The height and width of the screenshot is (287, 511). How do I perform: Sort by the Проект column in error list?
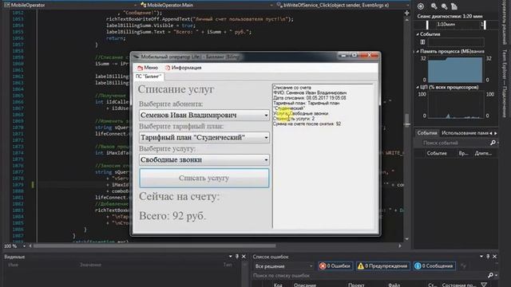point(356,285)
